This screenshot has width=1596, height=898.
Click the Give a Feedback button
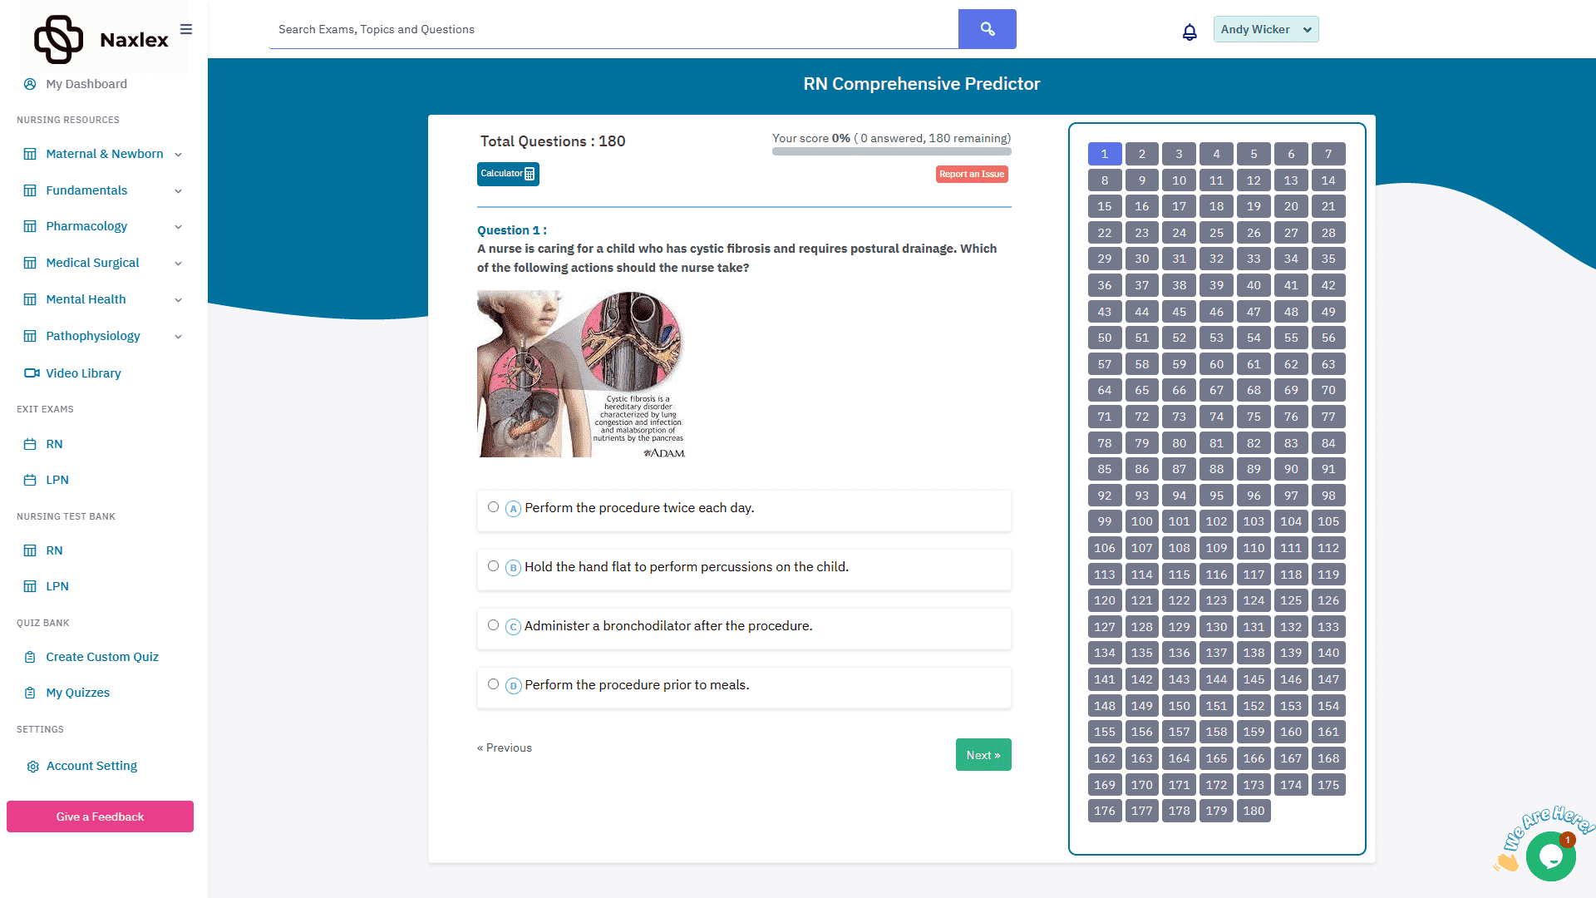coord(100,816)
